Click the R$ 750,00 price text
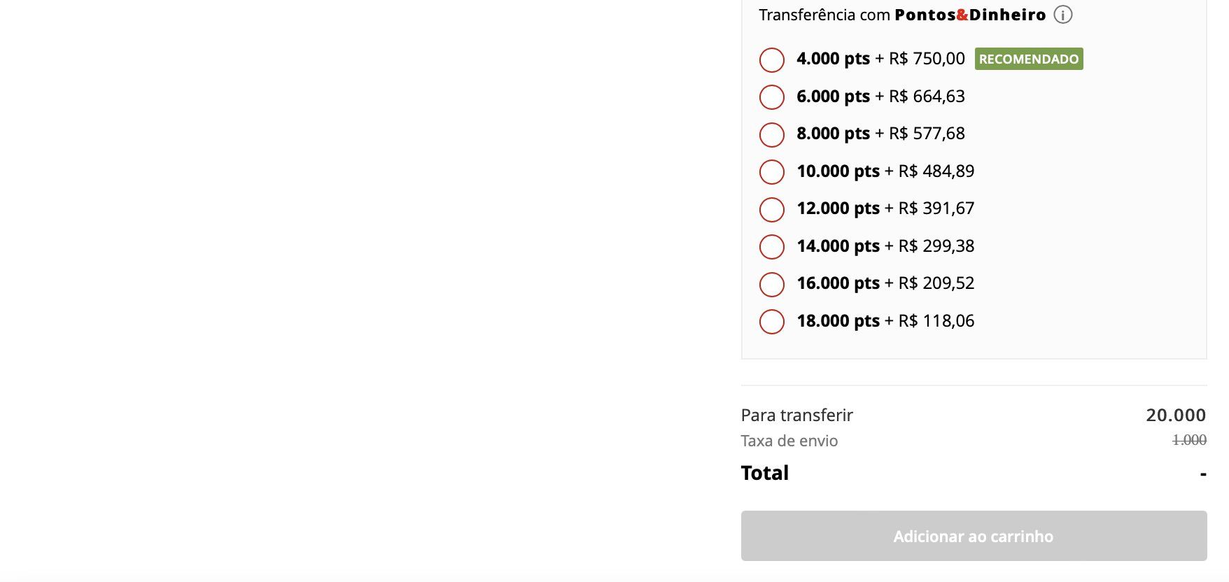The image size is (1229, 582). coord(927,59)
